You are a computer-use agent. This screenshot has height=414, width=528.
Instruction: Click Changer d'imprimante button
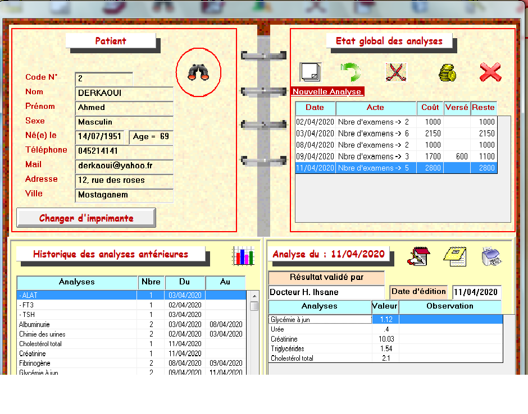point(86,218)
